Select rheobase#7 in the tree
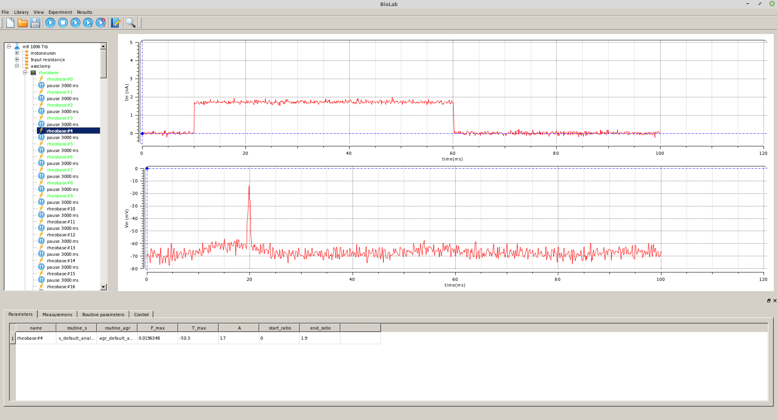777x420 pixels. click(60, 170)
